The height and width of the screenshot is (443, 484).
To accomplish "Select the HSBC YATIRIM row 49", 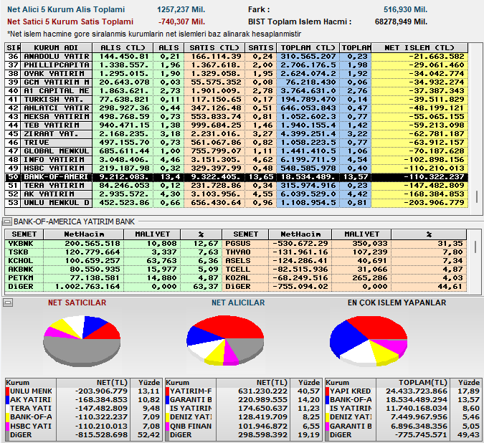I will point(237,168).
